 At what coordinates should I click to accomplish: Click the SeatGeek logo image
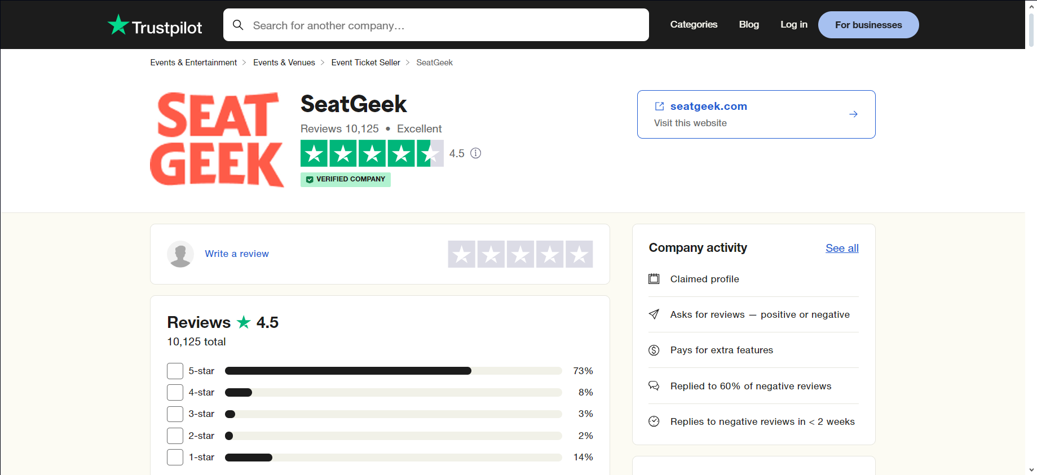pyautogui.click(x=217, y=139)
